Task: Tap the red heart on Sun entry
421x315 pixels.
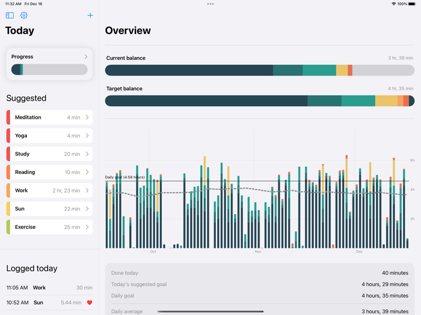Action: coord(90,302)
